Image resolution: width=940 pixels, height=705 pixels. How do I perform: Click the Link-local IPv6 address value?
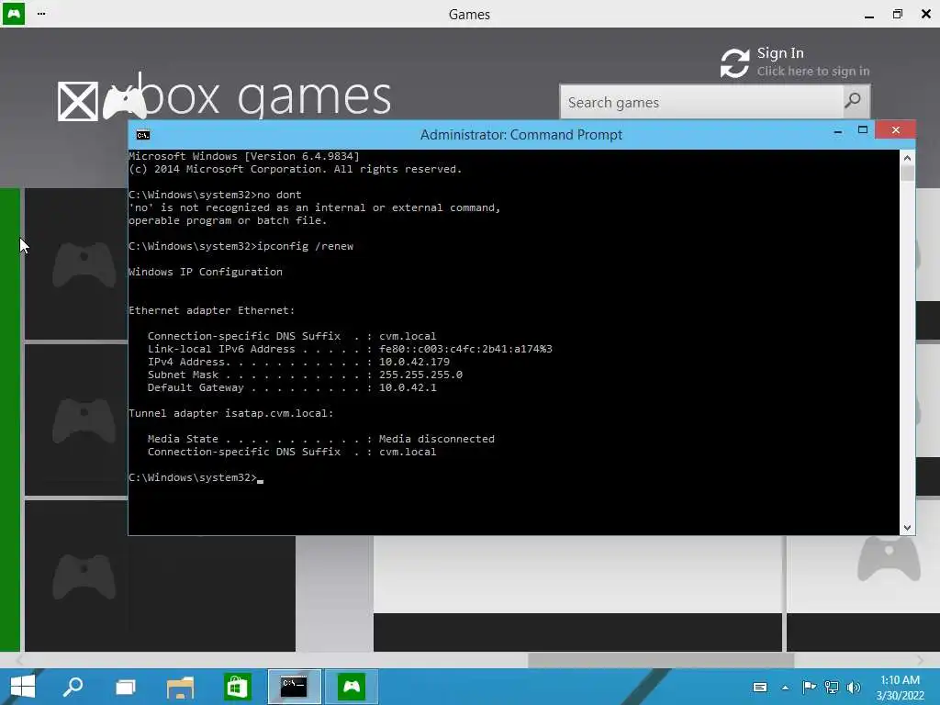[x=465, y=349]
